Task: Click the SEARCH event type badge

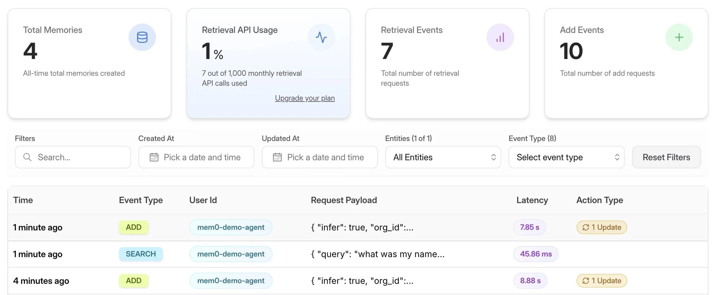Action: [141, 254]
